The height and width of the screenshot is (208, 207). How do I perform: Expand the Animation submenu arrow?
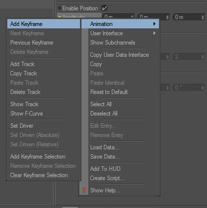pyautogui.click(x=155, y=24)
